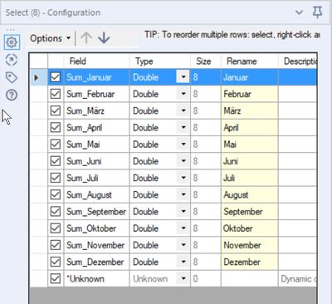Edit the Rename cell containing März

tap(250, 110)
